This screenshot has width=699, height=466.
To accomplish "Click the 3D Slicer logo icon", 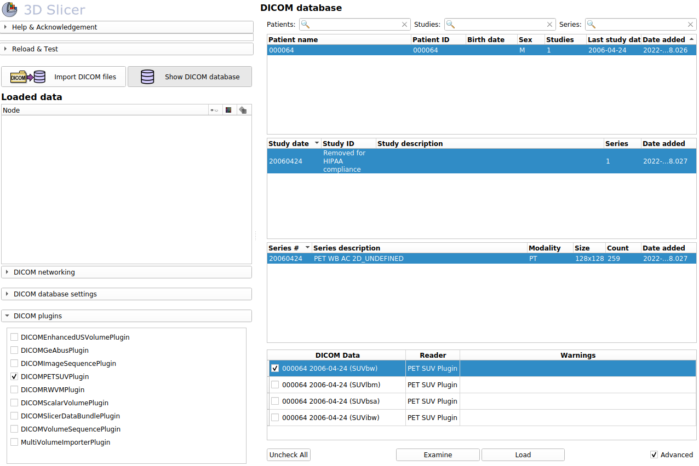I will pos(10,10).
